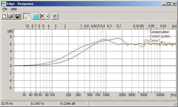Maximize the Edge - Response window
This screenshot has height=107, width=178.
tap(169, 4)
